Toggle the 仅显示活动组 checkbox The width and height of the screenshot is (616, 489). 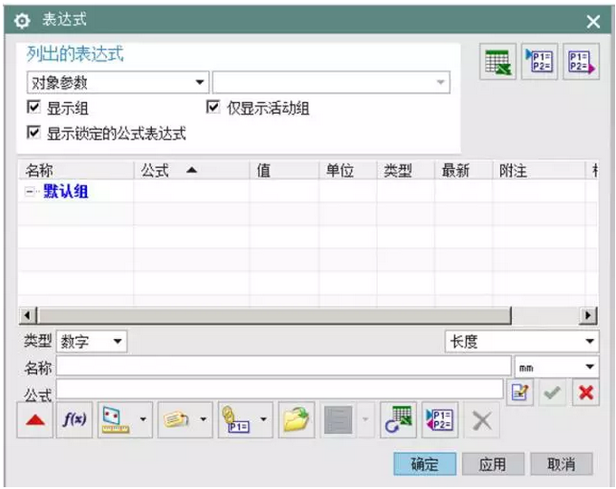[x=213, y=108]
